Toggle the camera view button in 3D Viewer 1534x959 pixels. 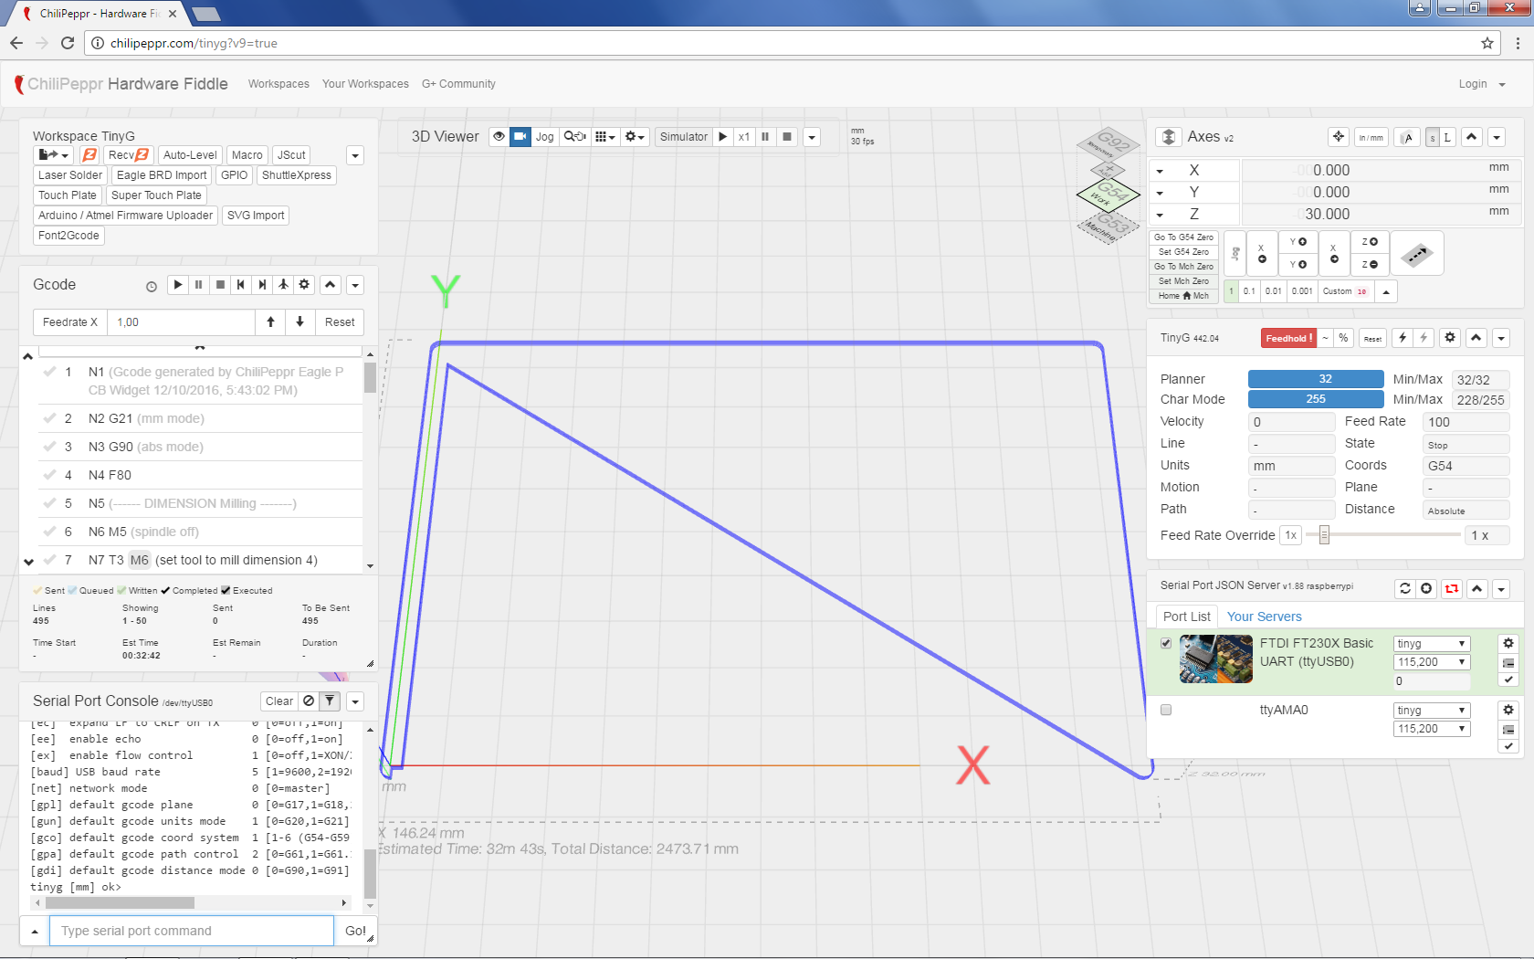[x=520, y=137]
